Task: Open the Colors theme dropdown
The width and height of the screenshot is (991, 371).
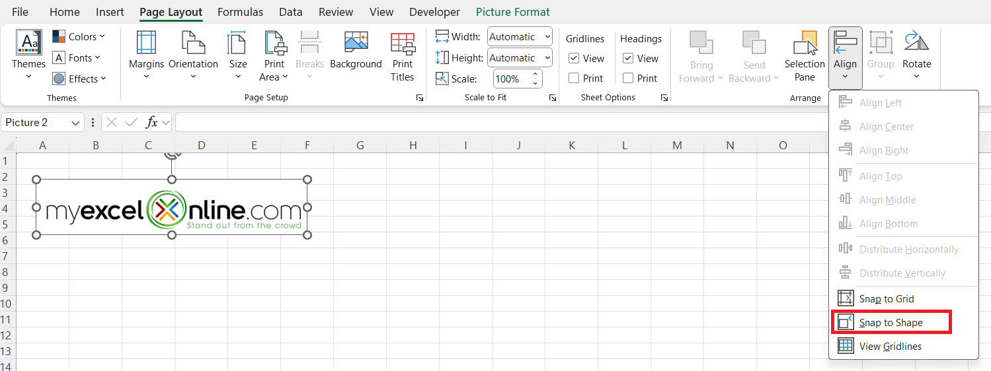Action: 78,37
